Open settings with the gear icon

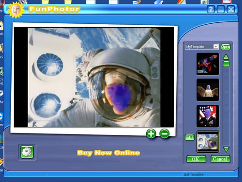pos(27,152)
